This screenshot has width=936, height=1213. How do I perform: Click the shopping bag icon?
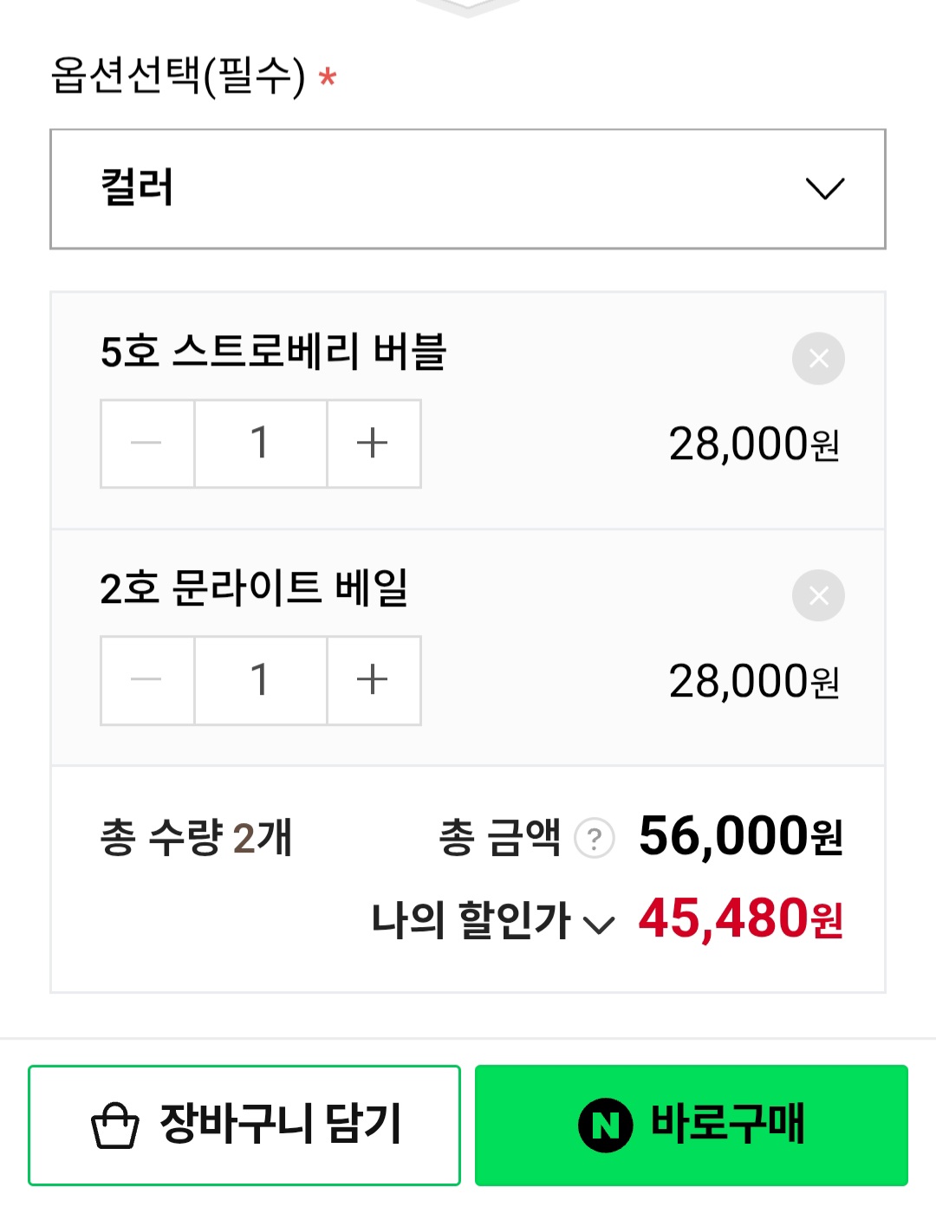pos(115,1125)
